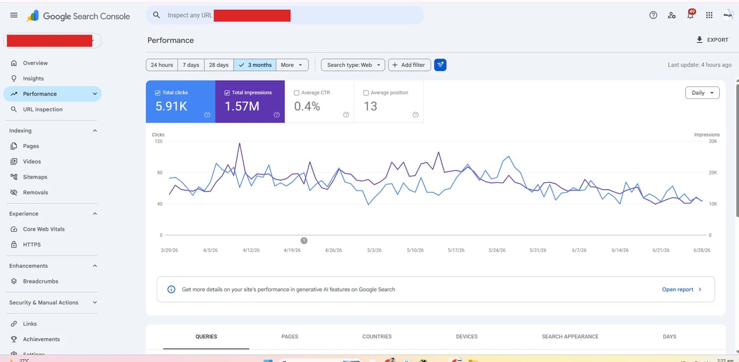Expand the Performance sidebar chevron

[95, 94]
